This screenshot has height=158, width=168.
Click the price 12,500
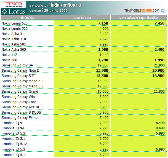tap(103, 86)
